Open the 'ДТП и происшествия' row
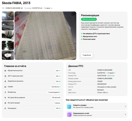This screenshot has width=132, height=121. 33,76
